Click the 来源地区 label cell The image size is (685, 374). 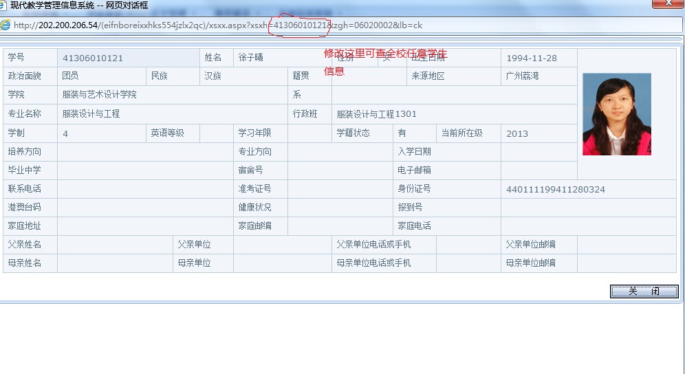(x=454, y=76)
